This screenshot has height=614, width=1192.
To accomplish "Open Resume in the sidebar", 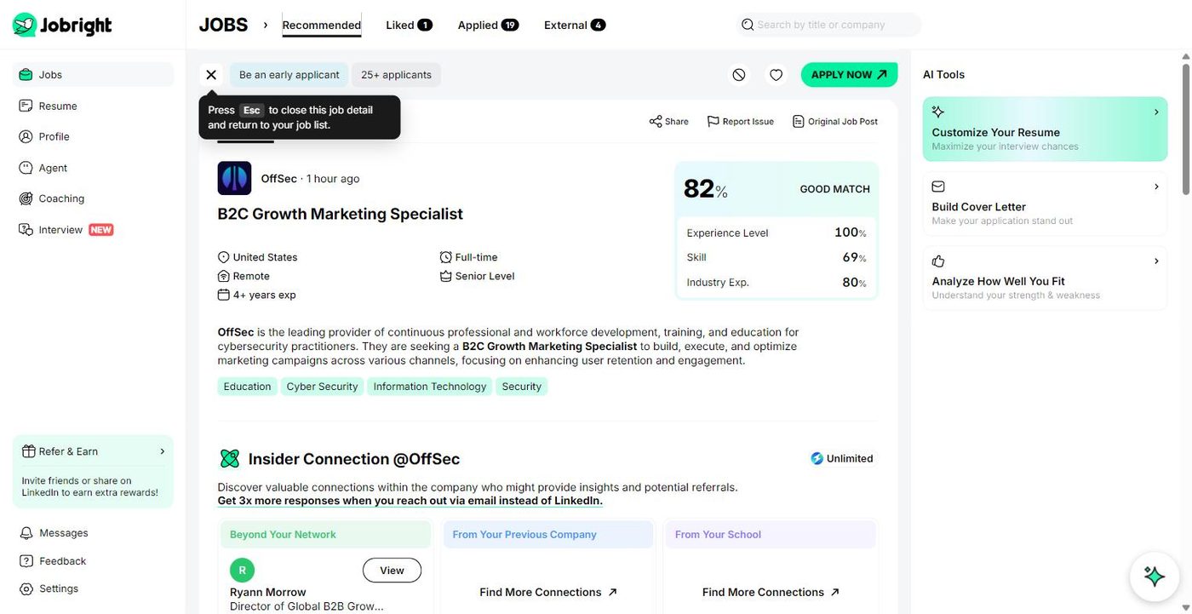I will click(x=94, y=106).
